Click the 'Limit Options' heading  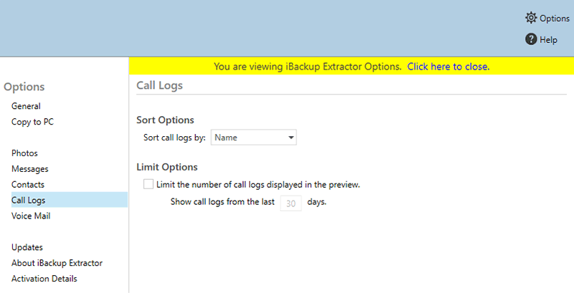pyautogui.click(x=167, y=167)
